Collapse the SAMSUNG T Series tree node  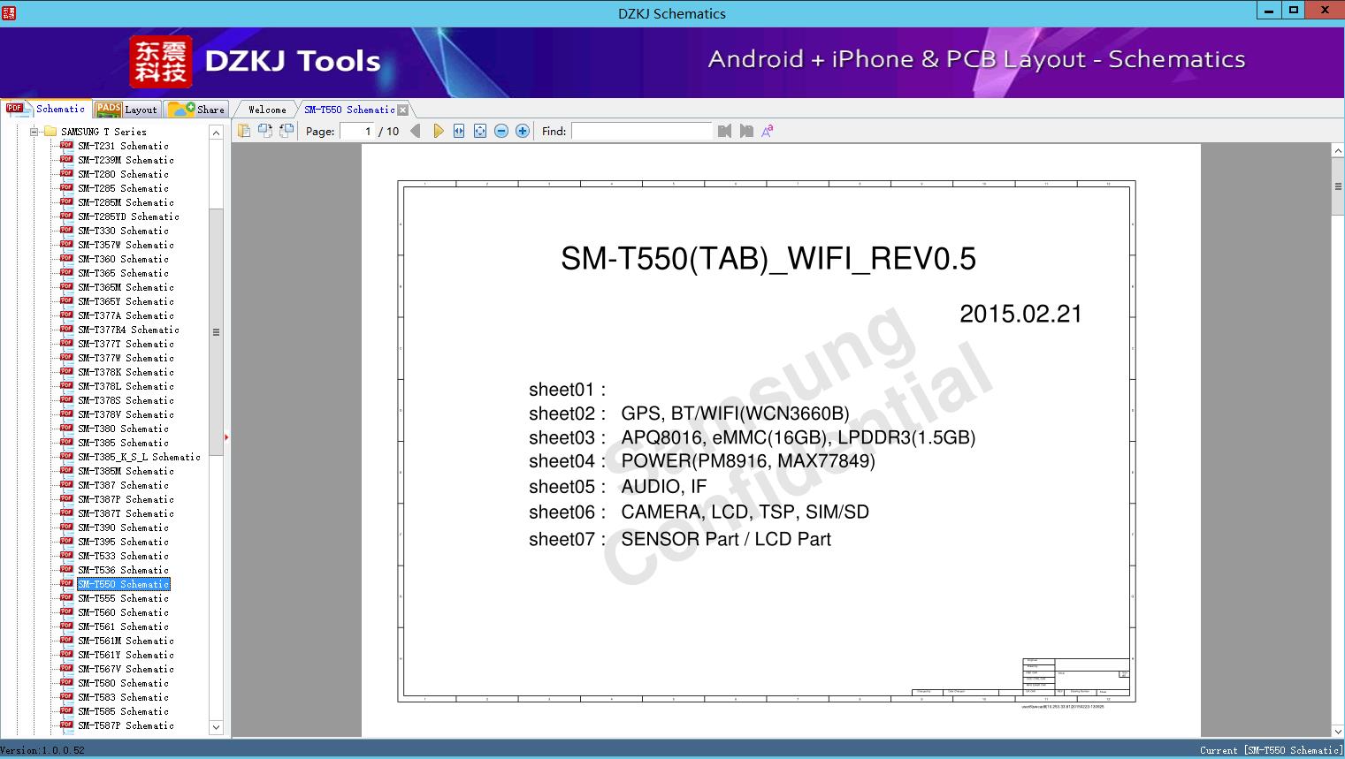34,132
